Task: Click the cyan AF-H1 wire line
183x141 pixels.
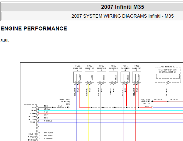Action: point(111,110)
